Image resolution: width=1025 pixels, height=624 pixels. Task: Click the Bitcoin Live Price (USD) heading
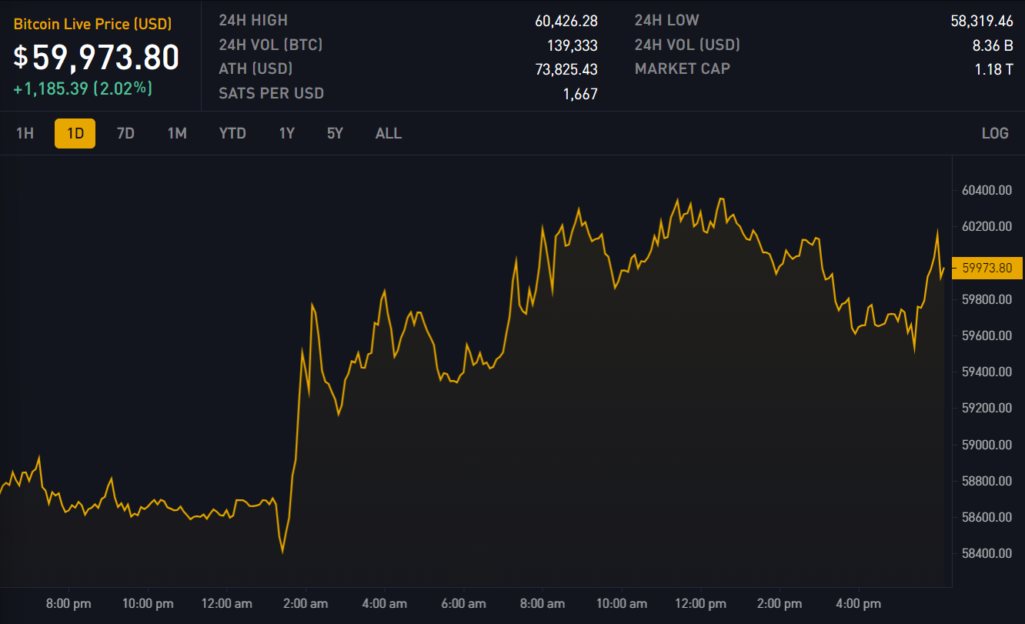pos(92,24)
